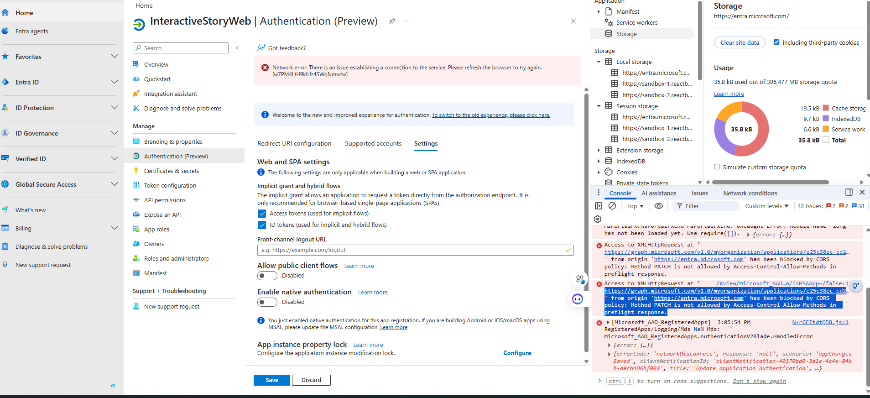Click Learn more under storage usage
The width and height of the screenshot is (870, 398).
point(729,94)
